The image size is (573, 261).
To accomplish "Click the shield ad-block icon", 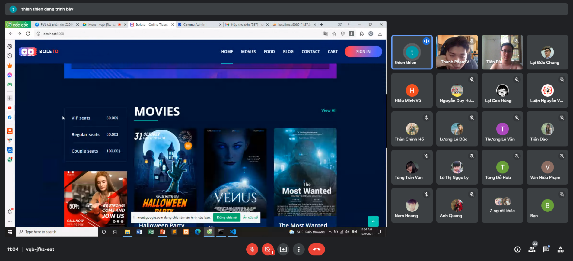I will click(x=343, y=34).
